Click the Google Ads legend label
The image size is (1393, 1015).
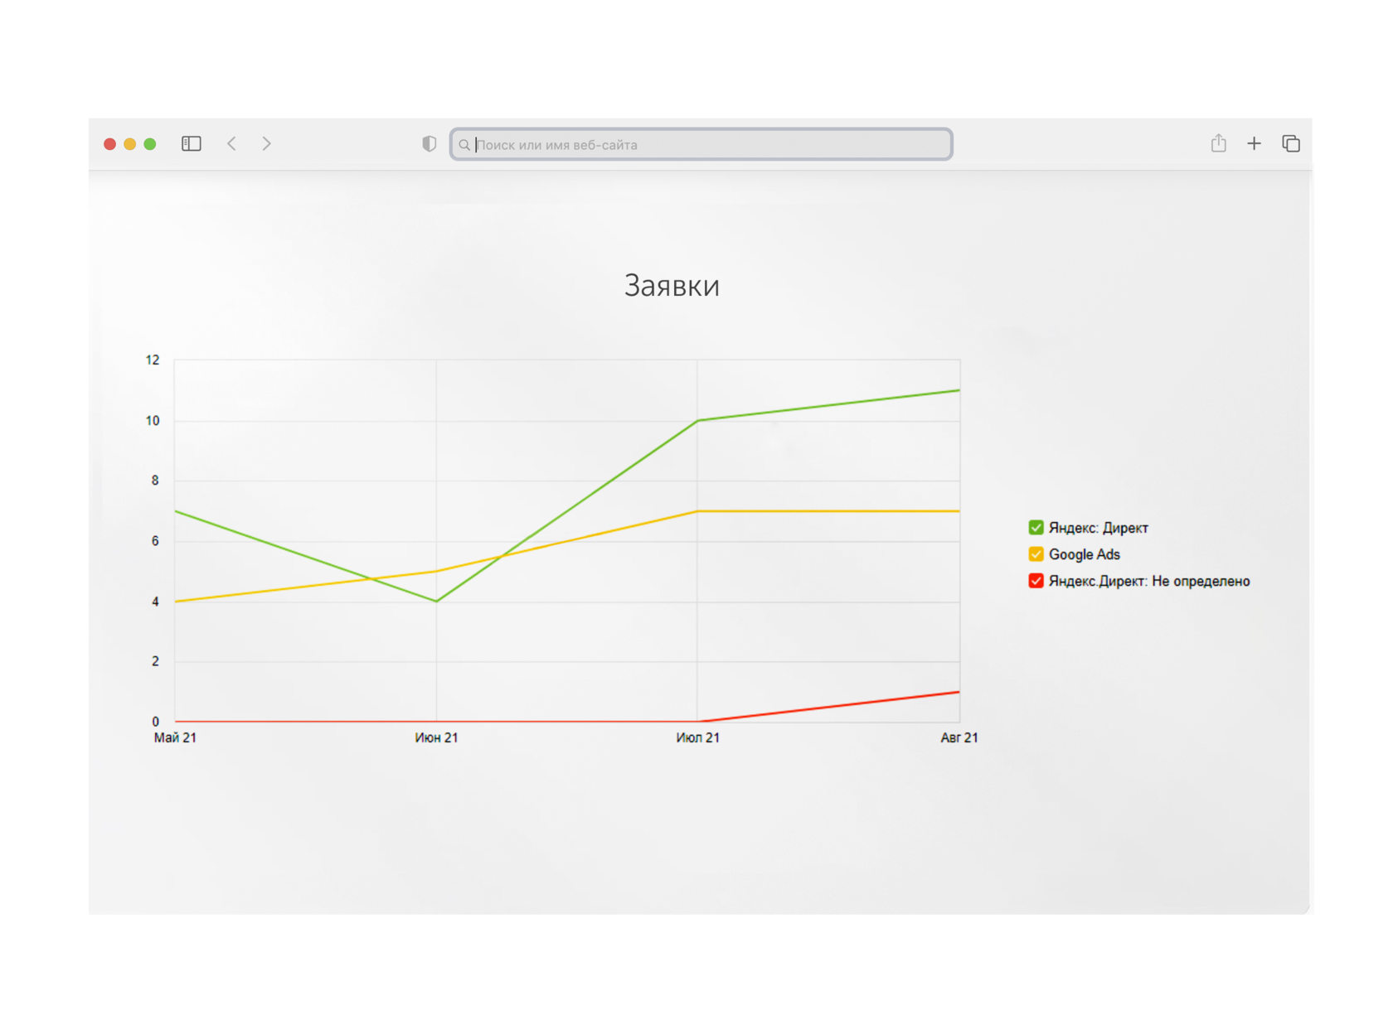pyautogui.click(x=1084, y=554)
